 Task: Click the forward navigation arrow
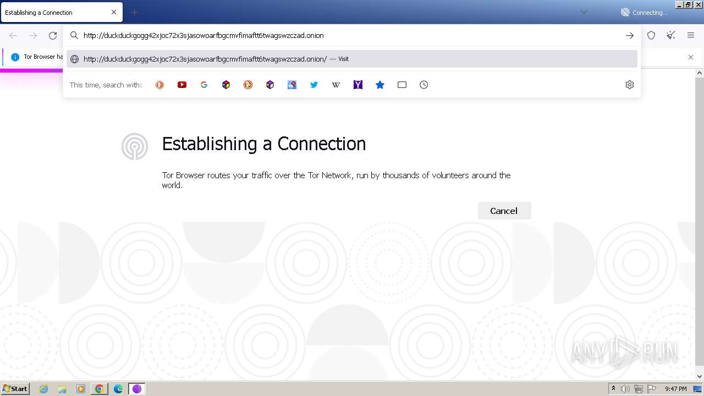33,35
